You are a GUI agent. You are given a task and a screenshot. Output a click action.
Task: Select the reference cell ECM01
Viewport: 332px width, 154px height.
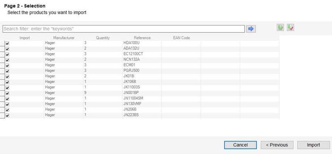pos(142,65)
